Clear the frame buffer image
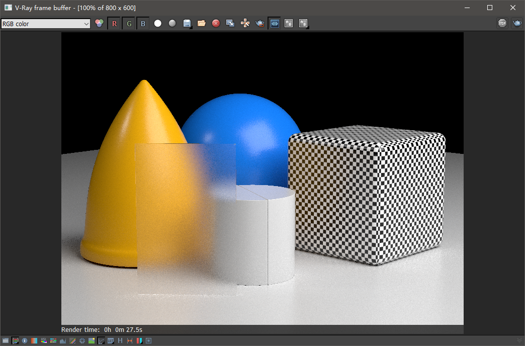The height and width of the screenshot is (346, 525). coord(216,23)
